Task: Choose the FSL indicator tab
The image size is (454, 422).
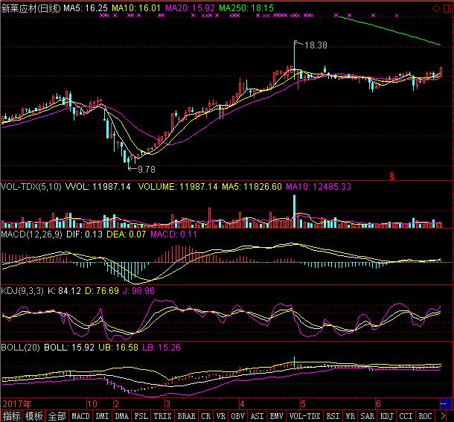Action: (141, 416)
